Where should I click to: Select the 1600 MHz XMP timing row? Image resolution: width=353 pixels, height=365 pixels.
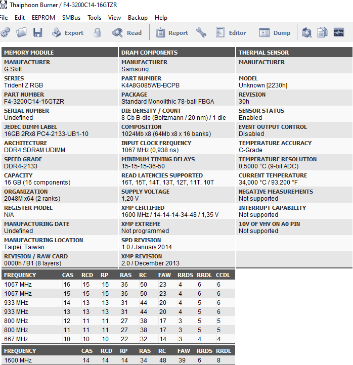point(118,360)
